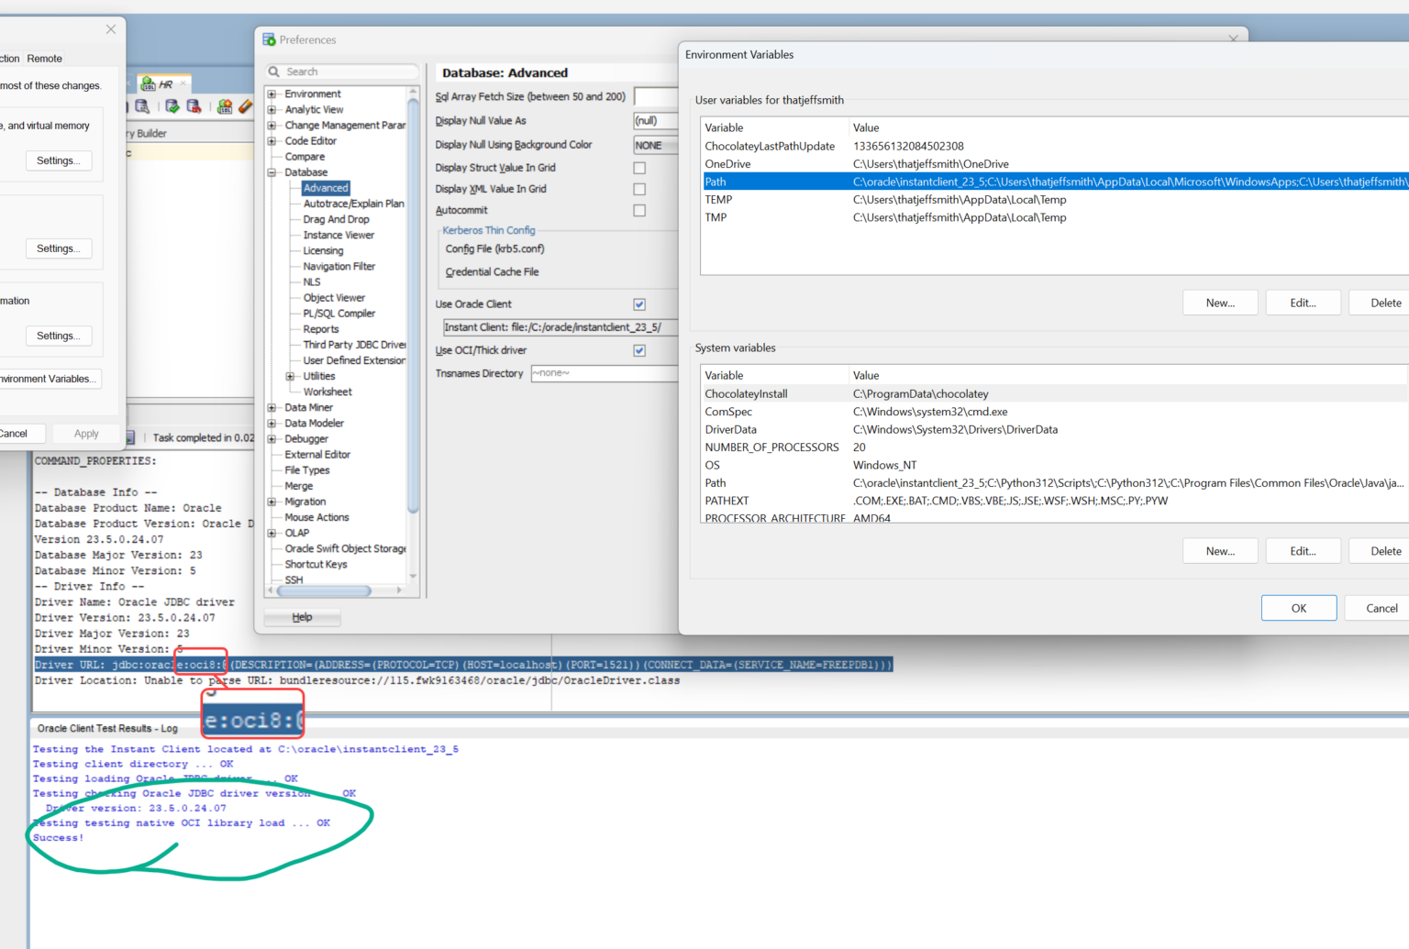Expand the Environment tree node

tap(272, 94)
